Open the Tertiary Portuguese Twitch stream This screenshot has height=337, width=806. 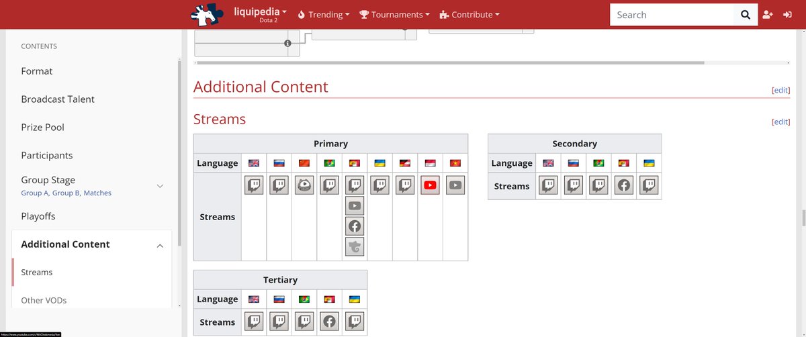coord(304,322)
